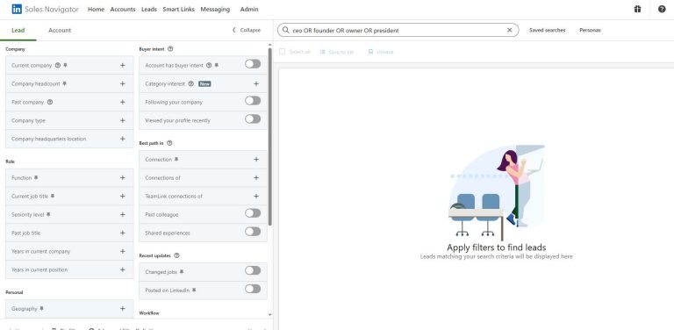Click the Unsave button label

coord(385,52)
